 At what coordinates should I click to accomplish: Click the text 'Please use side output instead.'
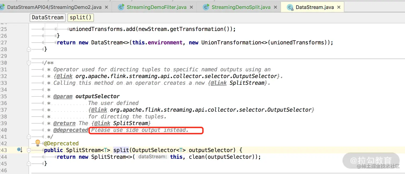click(140, 130)
